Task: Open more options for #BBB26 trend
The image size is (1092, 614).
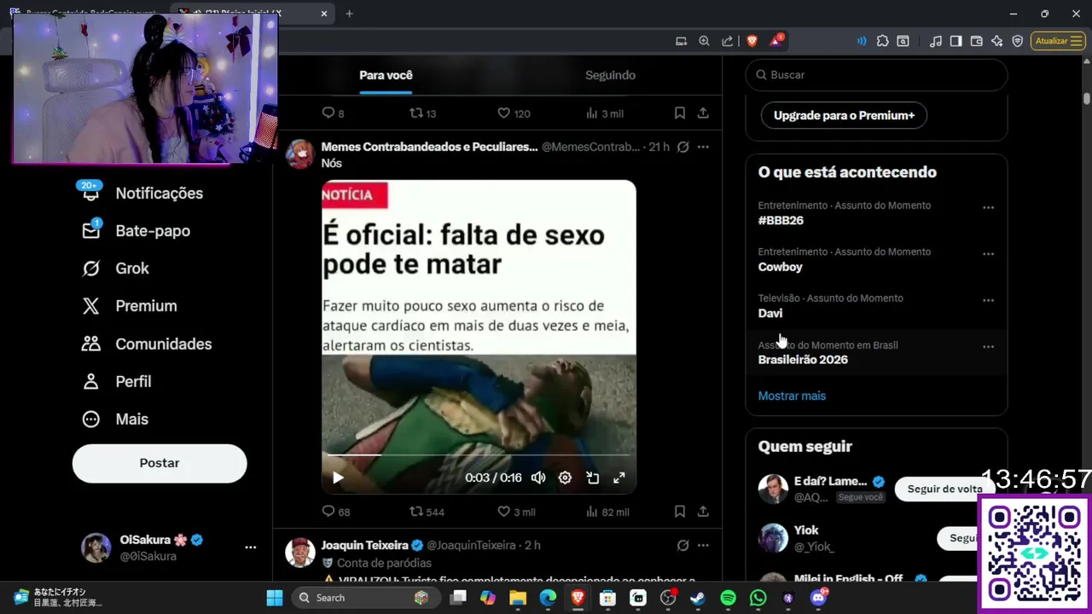Action: (988, 207)
